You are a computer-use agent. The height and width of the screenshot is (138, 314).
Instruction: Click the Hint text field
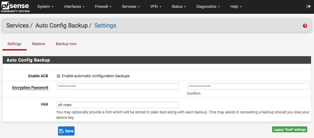(x=118, y=105)
